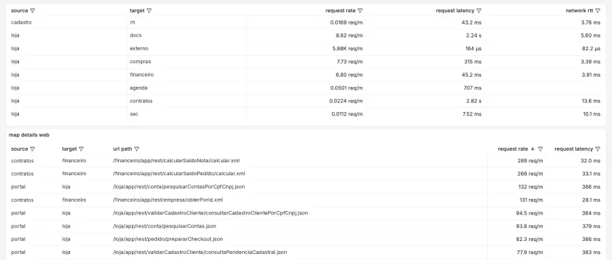Select the agenda target cell
Screen dimensions: 612x260
pos(139,88)
